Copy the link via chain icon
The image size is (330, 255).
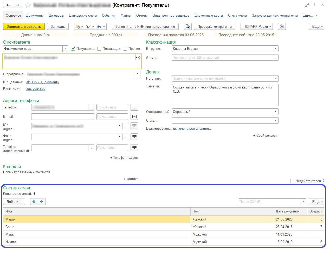pos(307,5)
